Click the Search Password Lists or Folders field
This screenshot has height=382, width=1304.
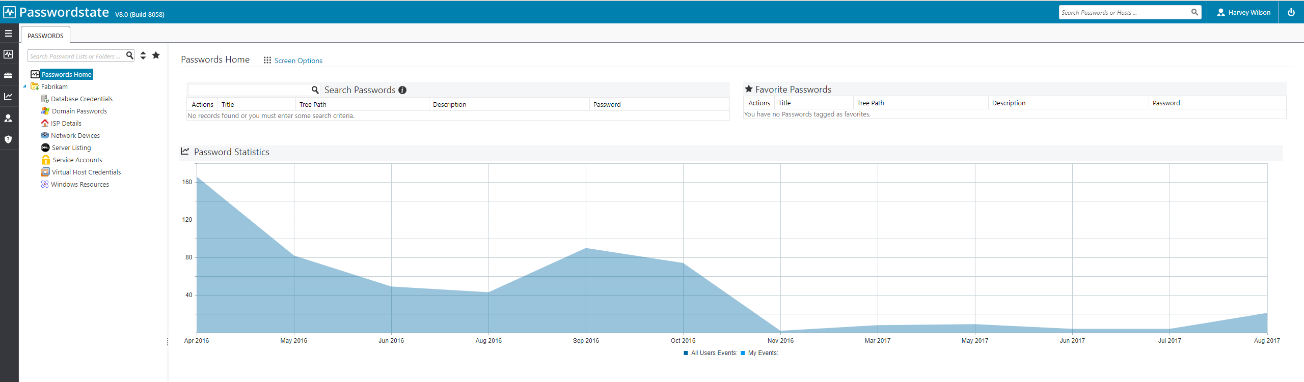75,56
